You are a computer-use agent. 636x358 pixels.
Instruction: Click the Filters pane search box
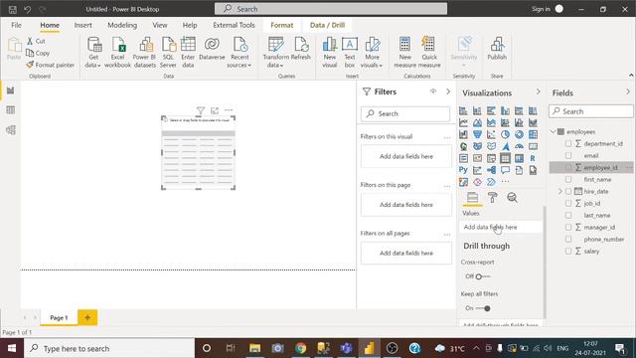[x=405, y=113]
